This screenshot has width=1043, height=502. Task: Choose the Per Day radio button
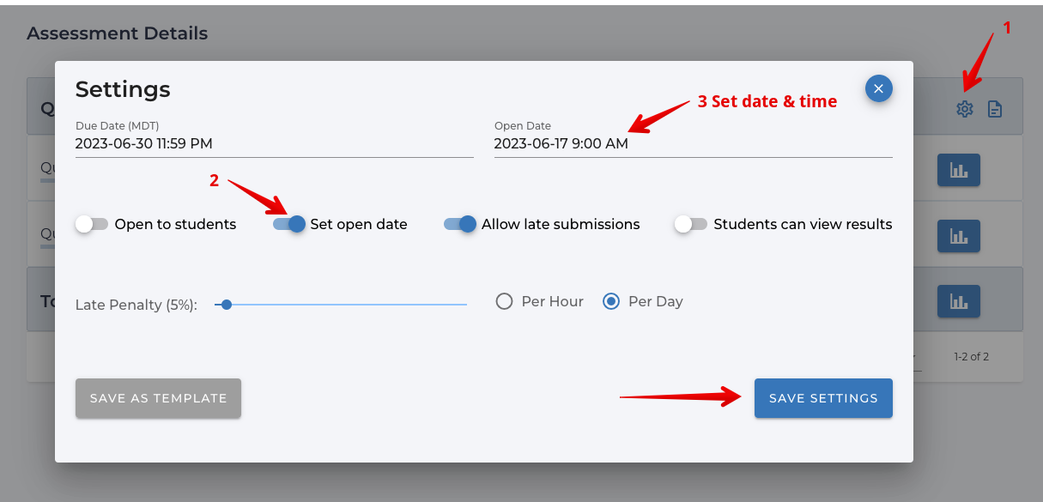(x=611, y=301)
